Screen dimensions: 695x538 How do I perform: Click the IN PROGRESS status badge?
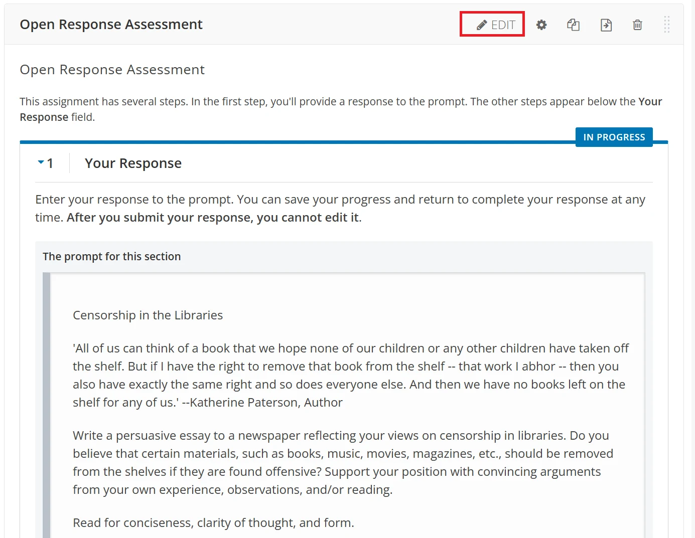pos(614,137)
